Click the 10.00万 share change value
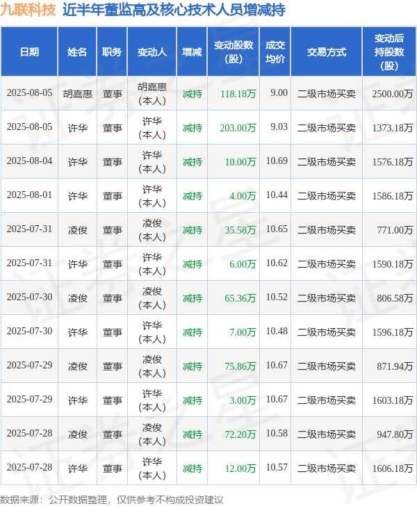 tap(240, 162)
